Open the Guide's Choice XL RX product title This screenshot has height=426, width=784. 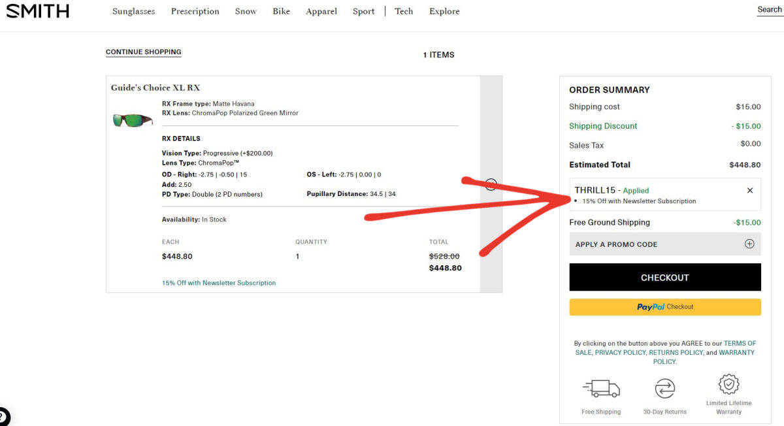[155, 88]
